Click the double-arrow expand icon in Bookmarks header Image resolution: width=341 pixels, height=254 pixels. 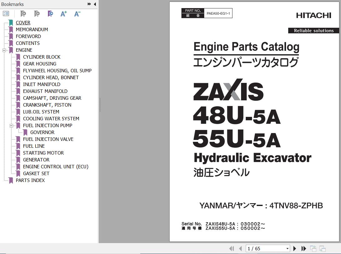point(89,4)
